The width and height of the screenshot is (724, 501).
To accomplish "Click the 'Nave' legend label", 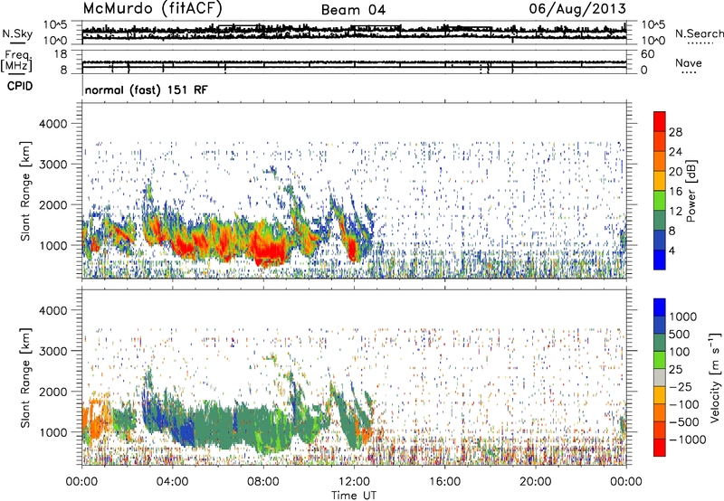I will point(689,62).
